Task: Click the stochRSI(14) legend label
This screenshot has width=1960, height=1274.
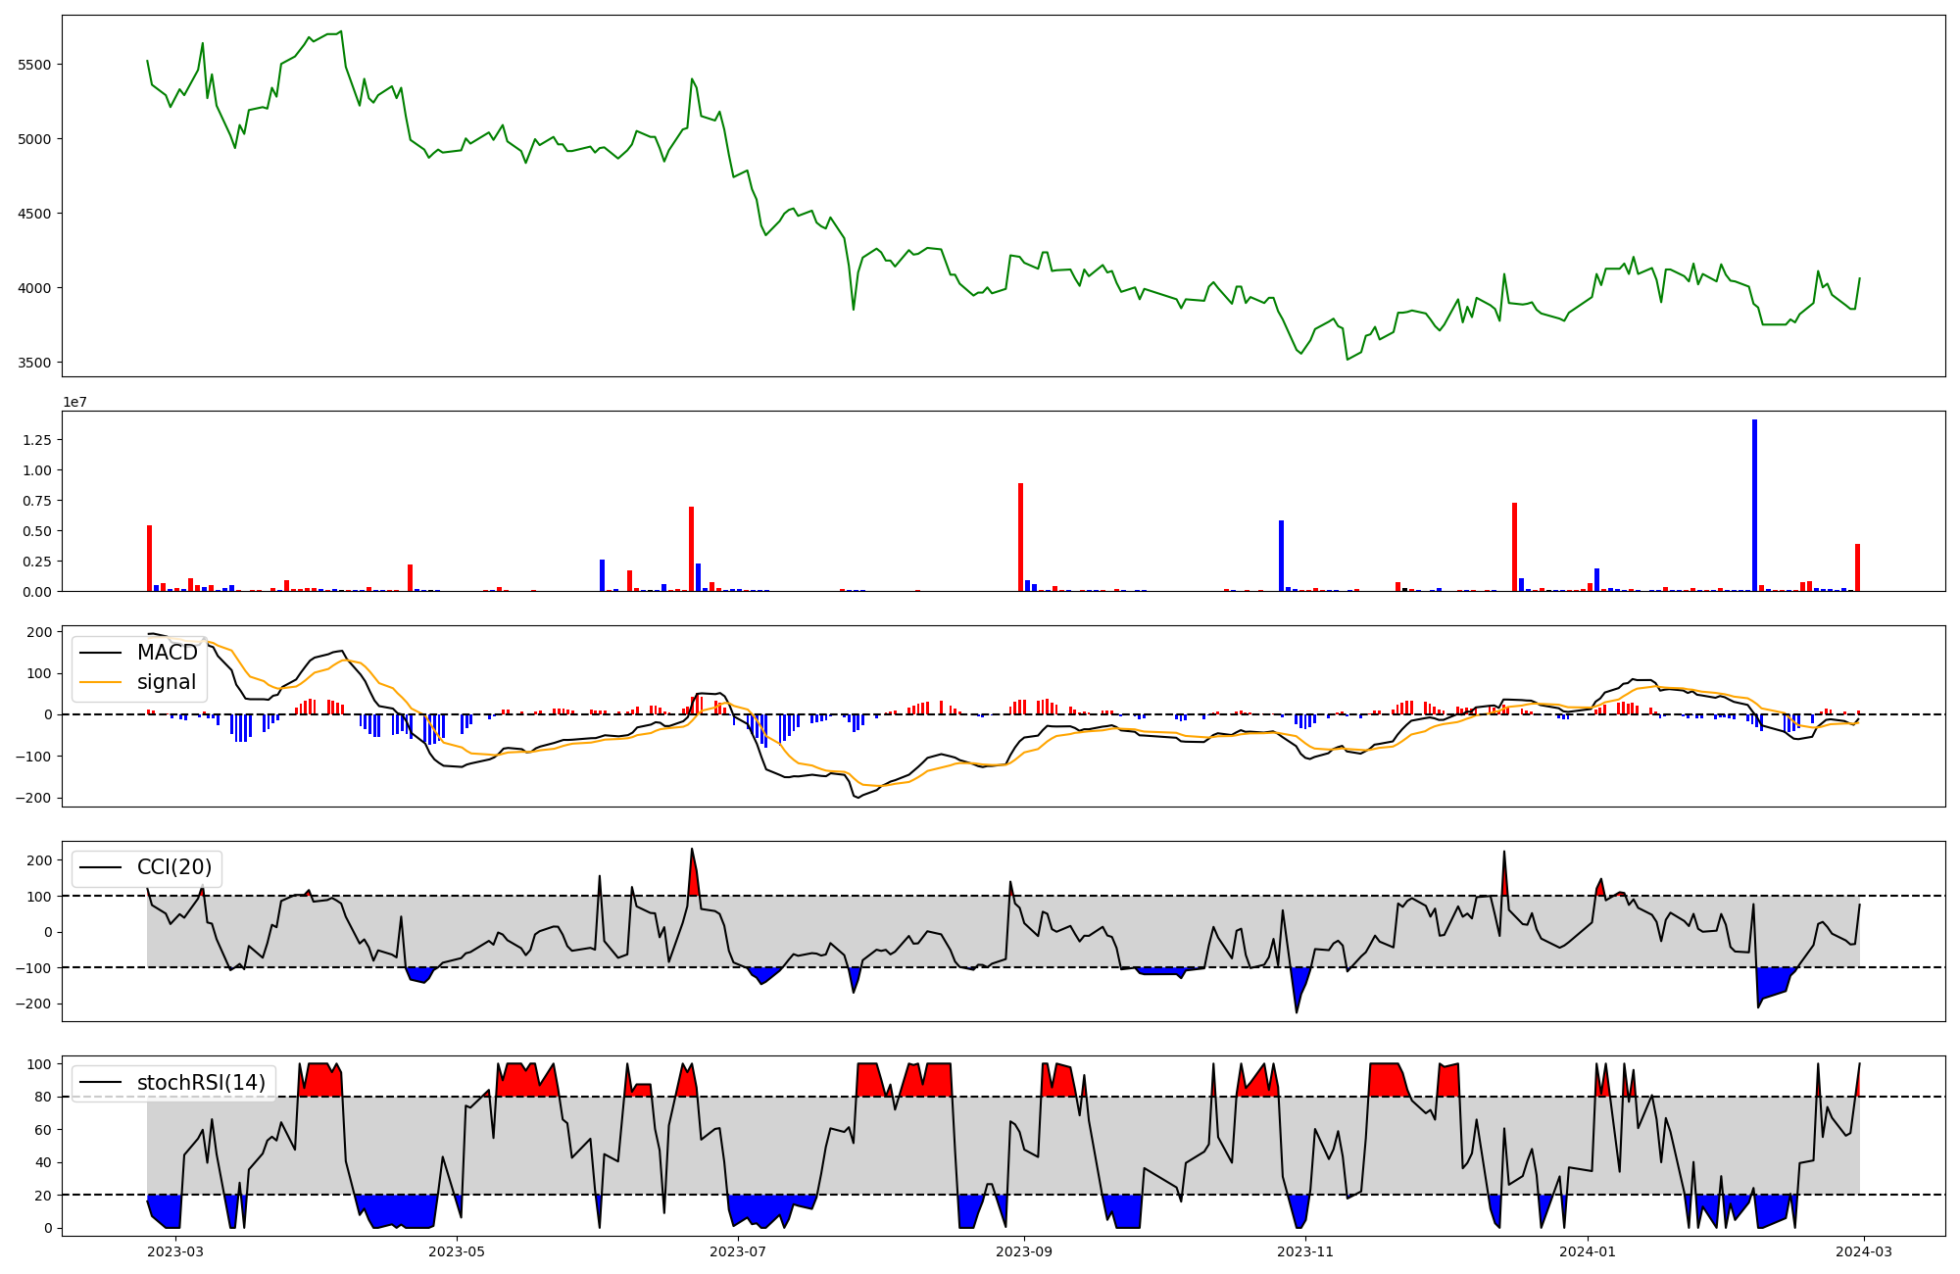Action: pyautogui.click(x=201, y=1083)
